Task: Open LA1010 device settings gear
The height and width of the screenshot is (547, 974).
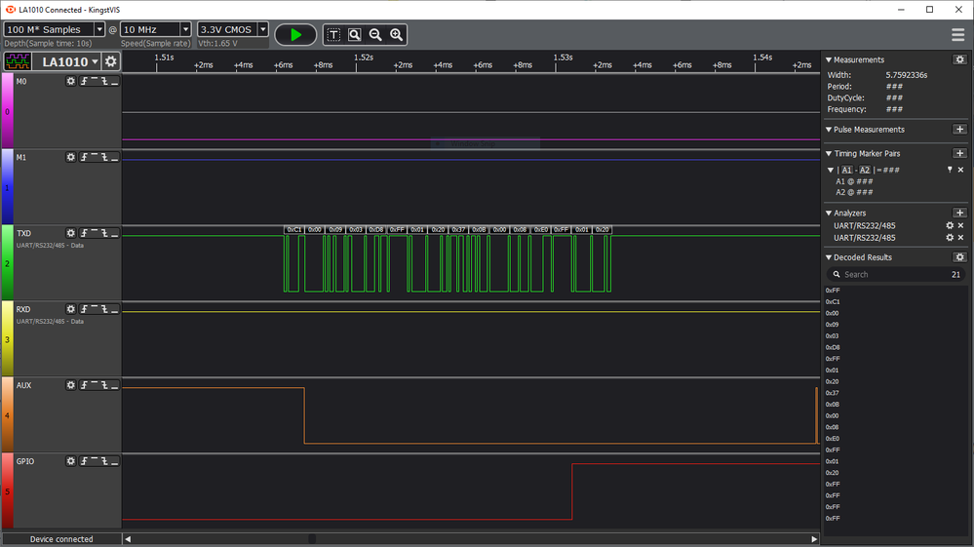Action: (110, 61)
